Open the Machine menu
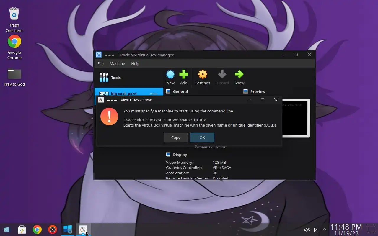 click(x=117, y=63)
